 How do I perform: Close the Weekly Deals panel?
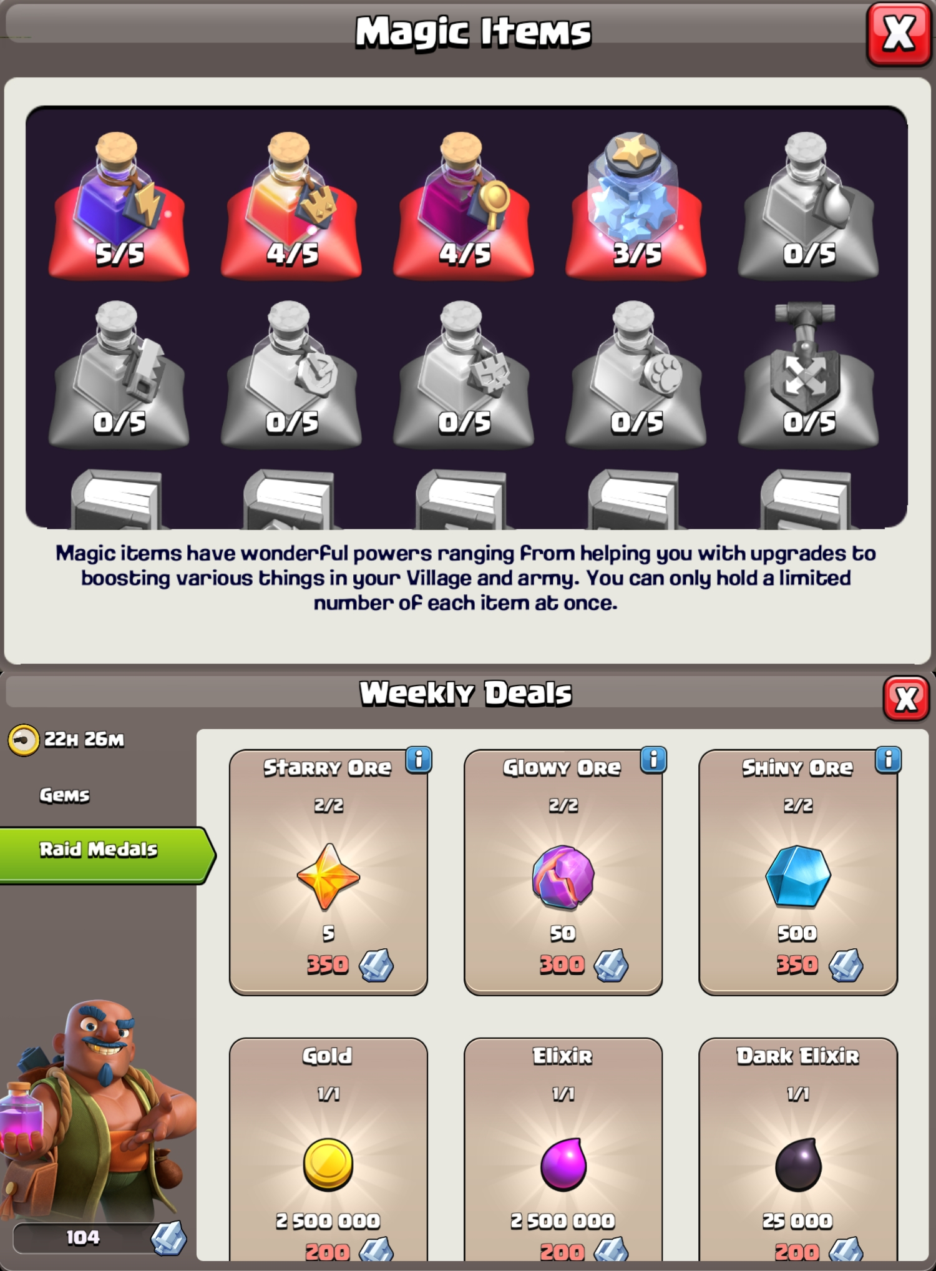tap(906, 698)
